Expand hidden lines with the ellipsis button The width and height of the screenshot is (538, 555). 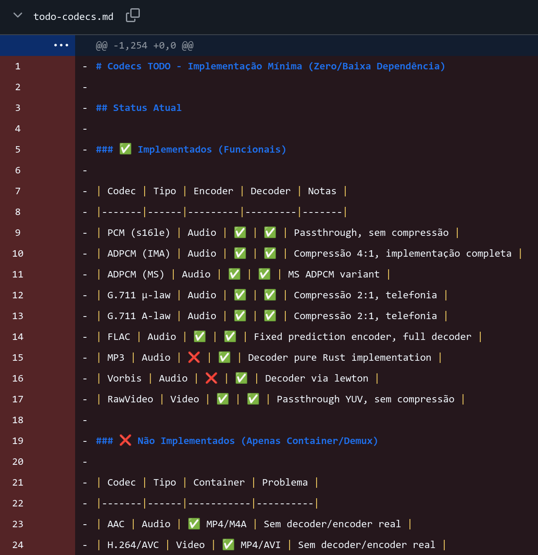(61, 45)
